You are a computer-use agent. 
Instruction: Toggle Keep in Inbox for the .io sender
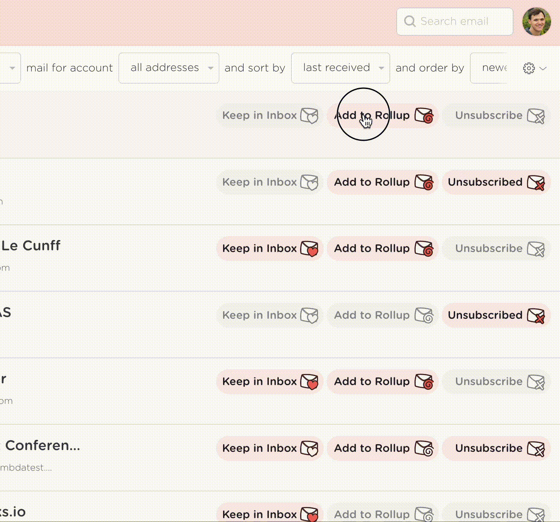tap(269, 514)
